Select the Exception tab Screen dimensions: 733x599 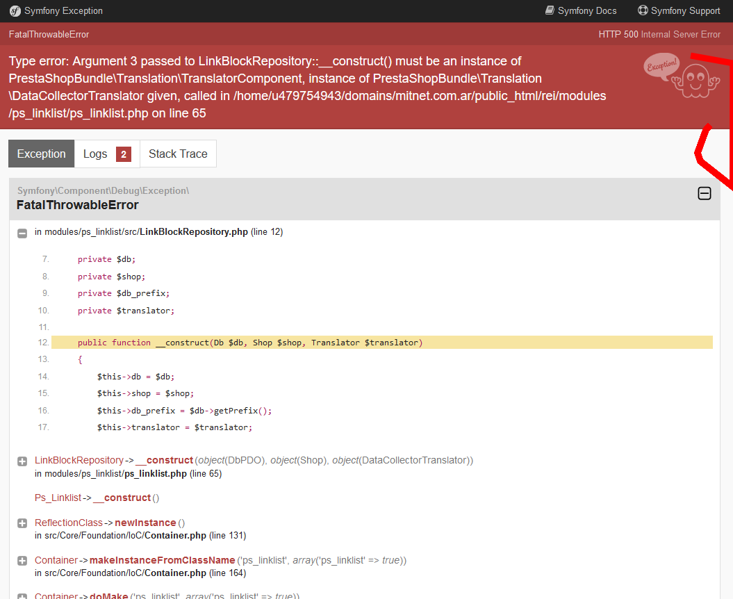[41, 154]
